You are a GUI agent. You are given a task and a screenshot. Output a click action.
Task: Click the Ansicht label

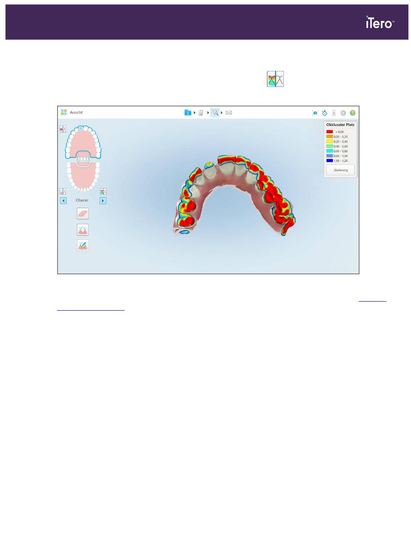(x=76, y=113)
